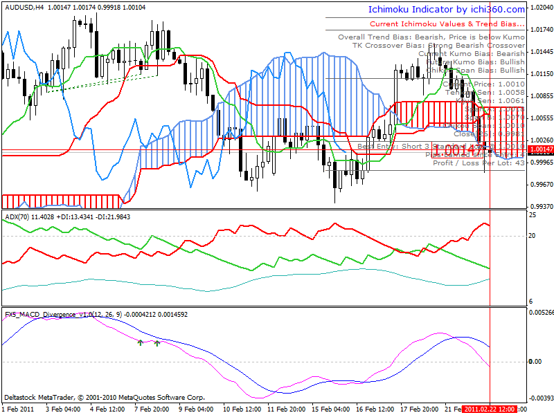
Task: Click Current Ichimoku Values & Trend Bias heading
Action: pyautogui.click(x=447, y=24)
